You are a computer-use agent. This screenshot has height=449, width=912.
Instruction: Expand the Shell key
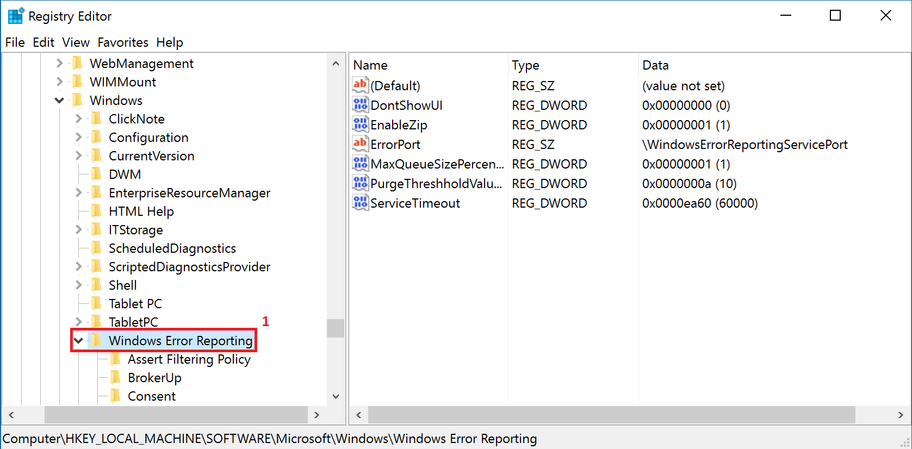point(79,285)
